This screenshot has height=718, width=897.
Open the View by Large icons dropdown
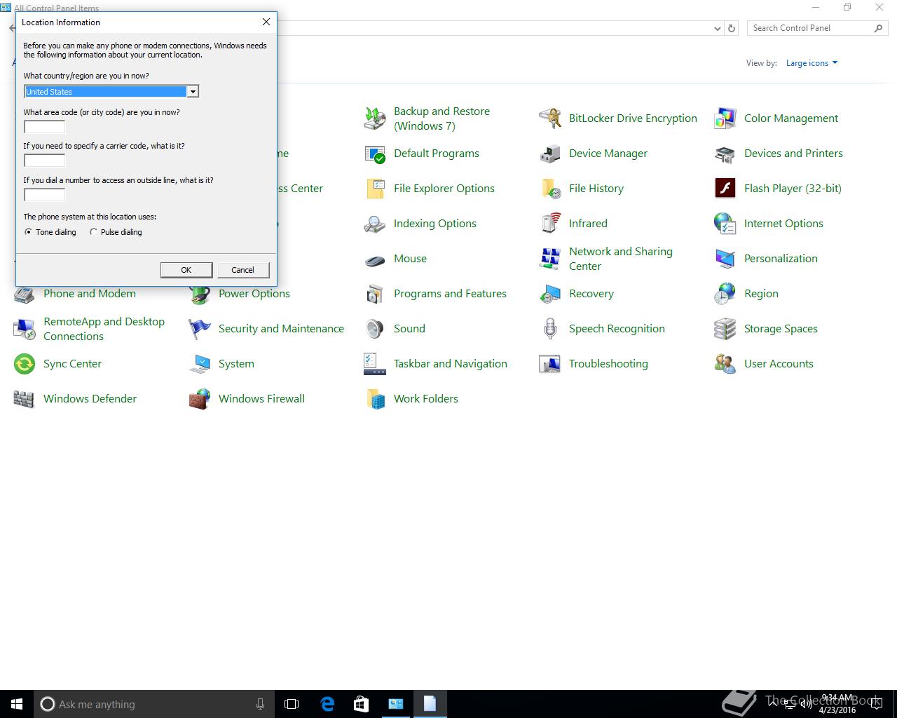[x=812, y=63]
